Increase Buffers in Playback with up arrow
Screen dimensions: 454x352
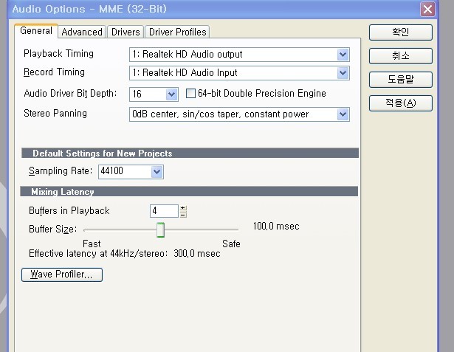[183, 208]
